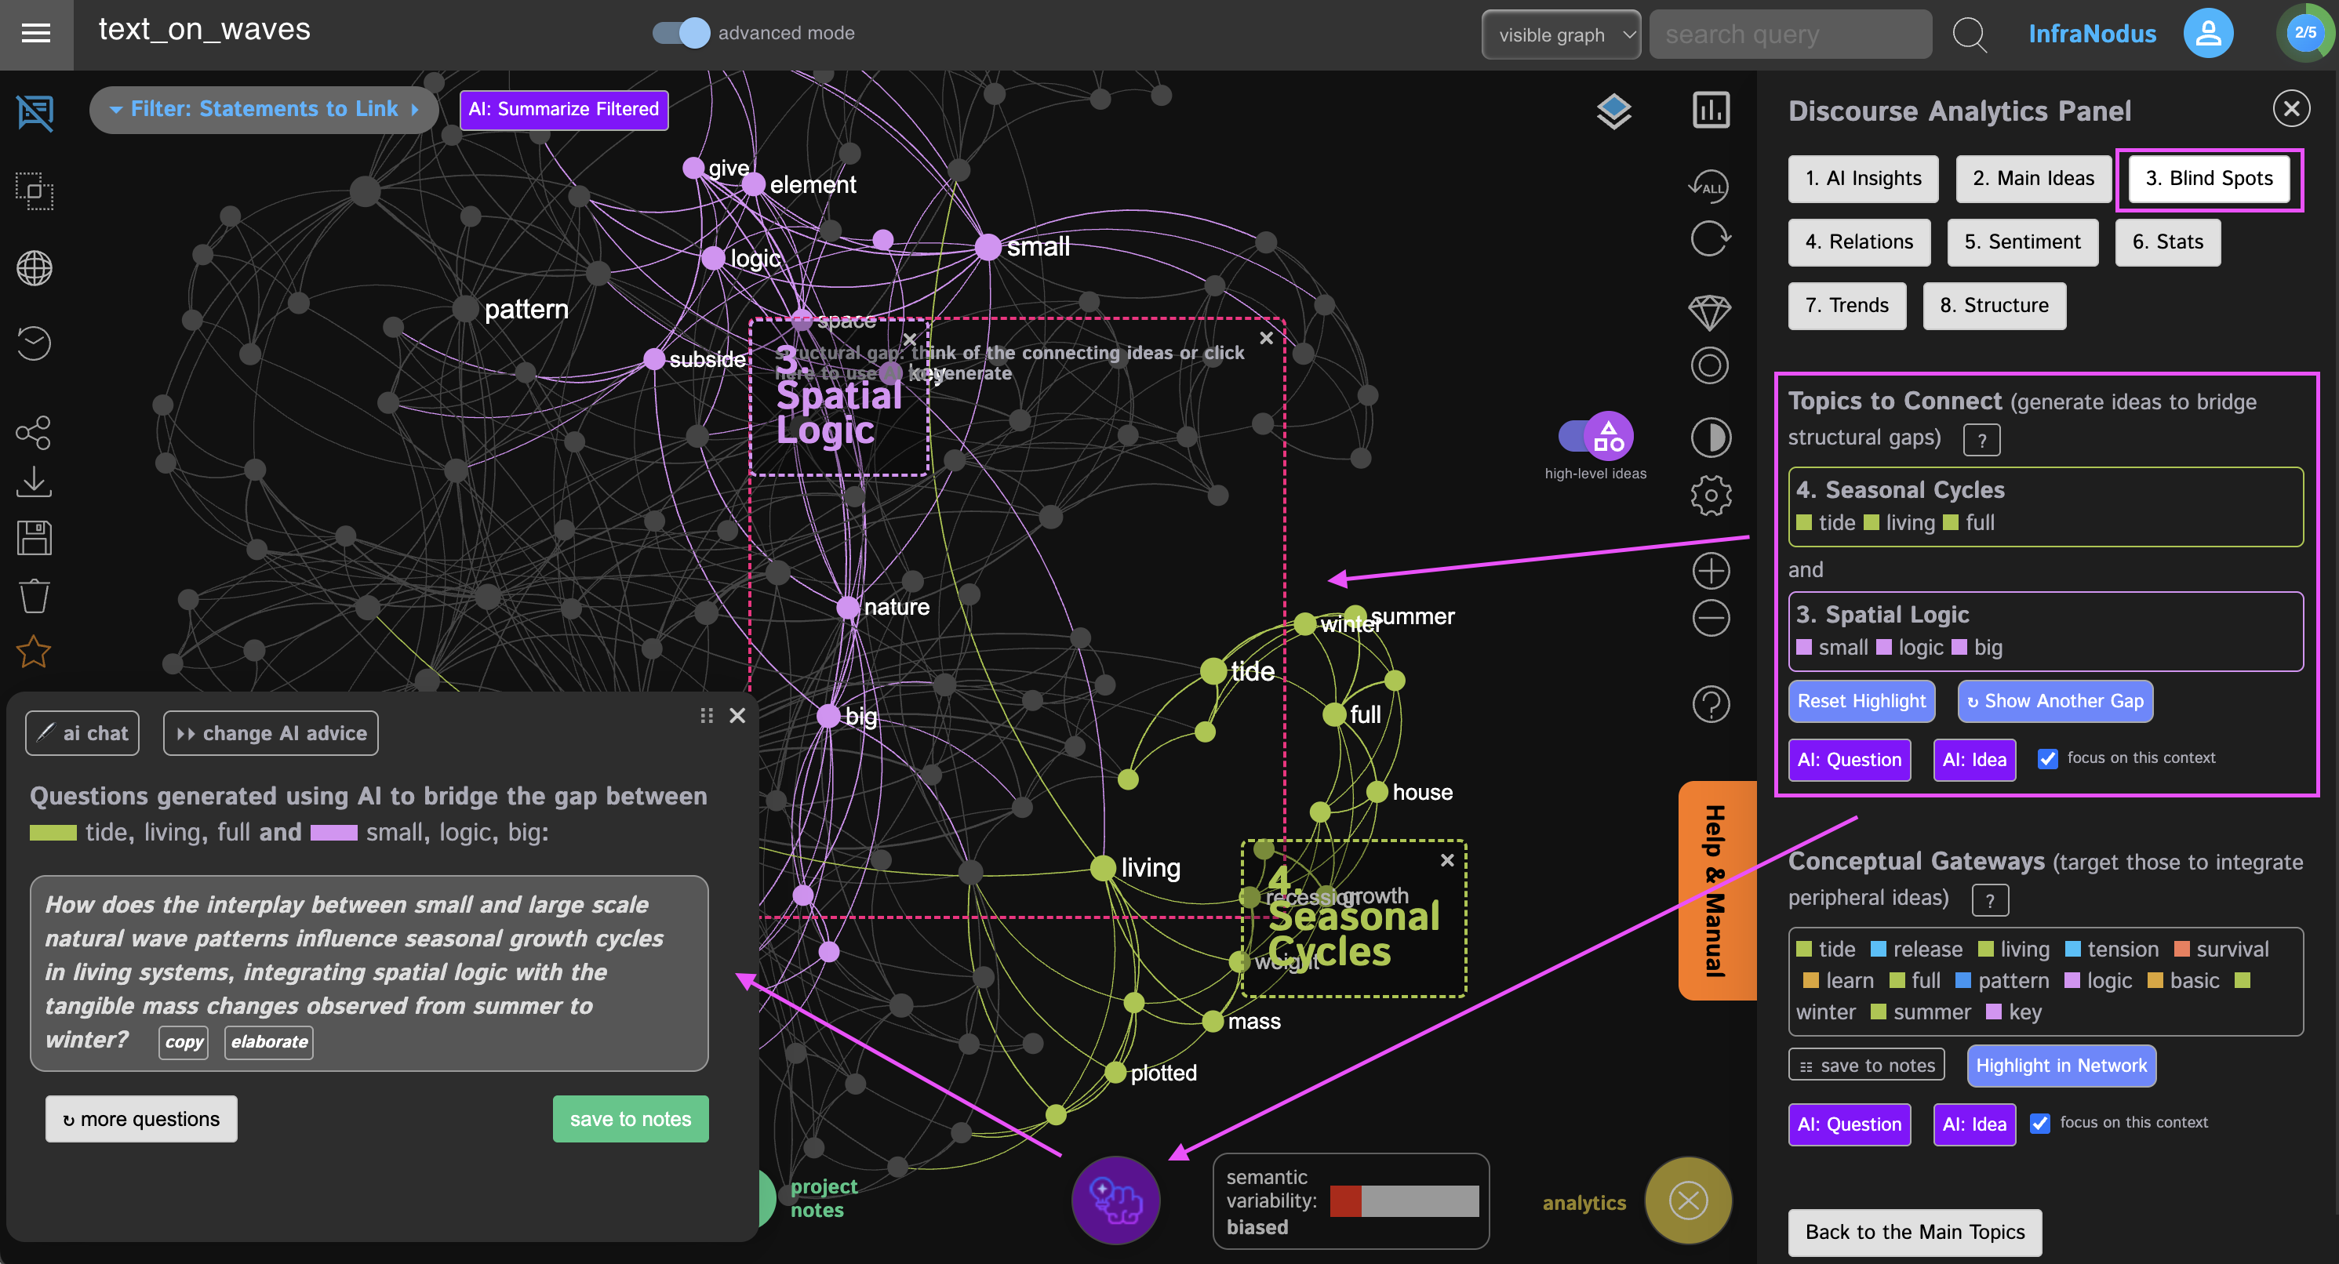Click the select ALL nodes icon
Image resolution: width=2339 pixels, height=1264 pixels.
(x=1709, y=186)
